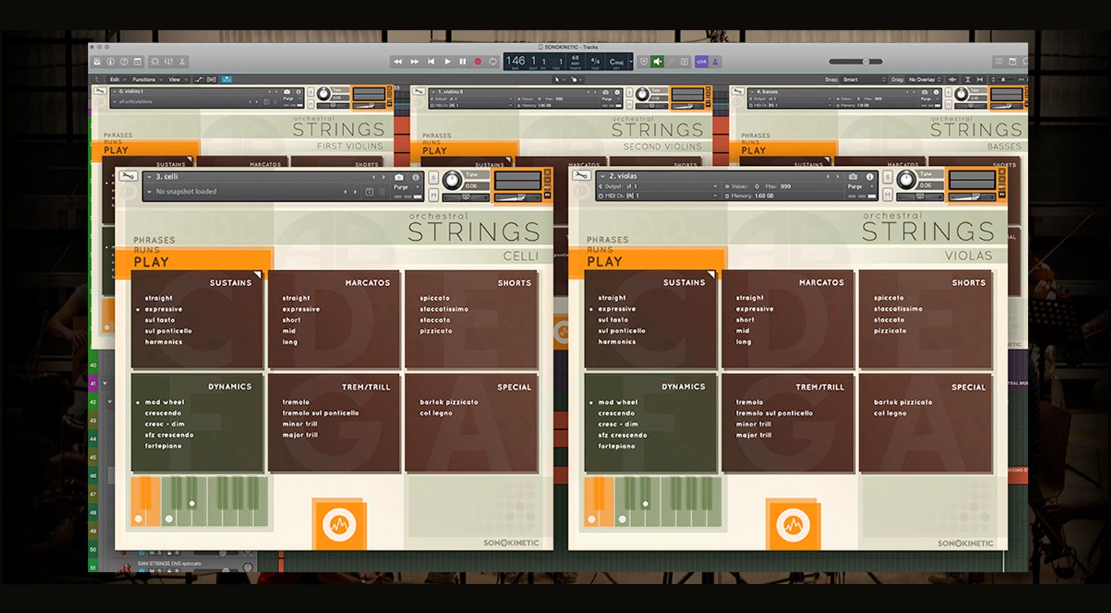
Task: Click the wrench icon in violins I instrument
Action: 100,92
